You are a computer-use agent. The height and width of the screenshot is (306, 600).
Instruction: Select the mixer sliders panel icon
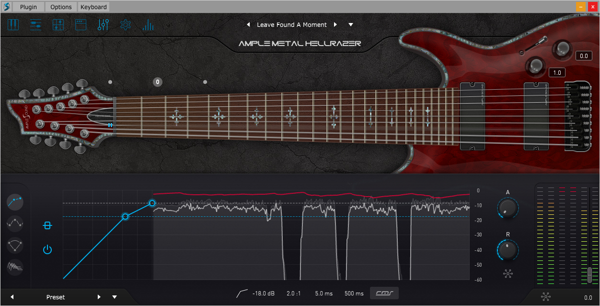[x=35, y=24]
